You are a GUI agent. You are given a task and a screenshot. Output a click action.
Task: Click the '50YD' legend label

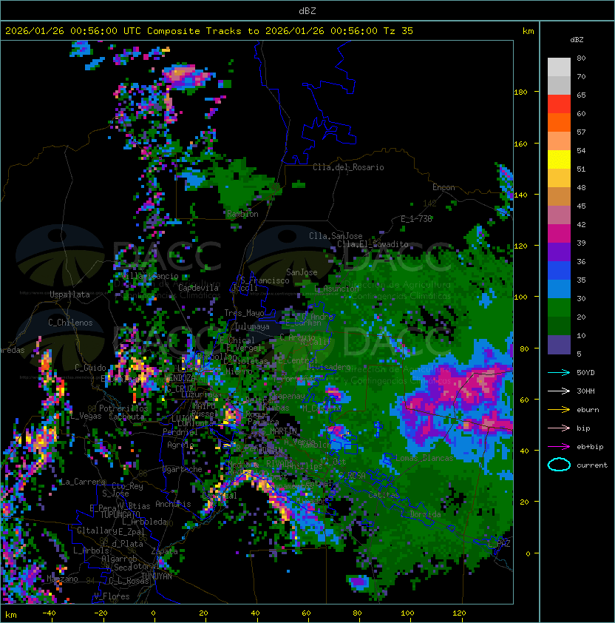pyautogui.click(x=585, y=372)
